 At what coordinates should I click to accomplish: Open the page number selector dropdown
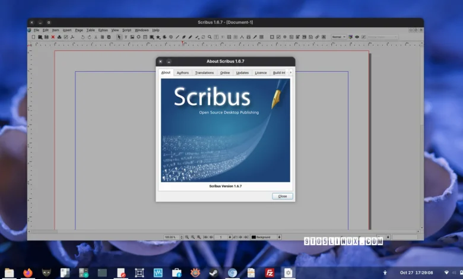click(x=230, y=237)
